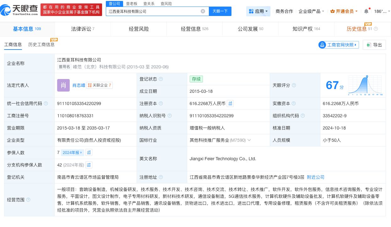Screen dimensions: 391x227
Task: Open the 企业级产品 dropdown
Action: [x=311, y=11]
